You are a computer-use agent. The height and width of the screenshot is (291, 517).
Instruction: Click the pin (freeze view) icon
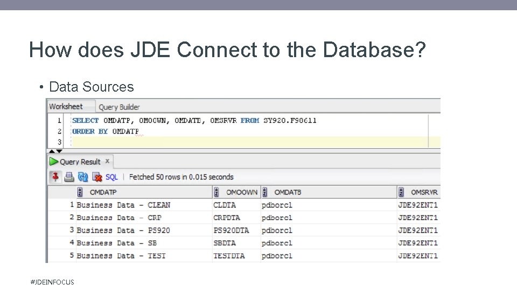55,177
